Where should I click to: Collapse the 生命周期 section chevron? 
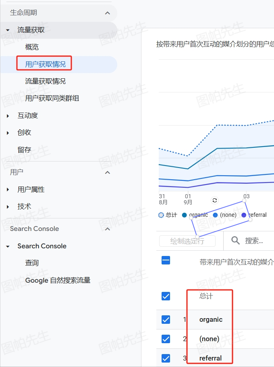108,13
